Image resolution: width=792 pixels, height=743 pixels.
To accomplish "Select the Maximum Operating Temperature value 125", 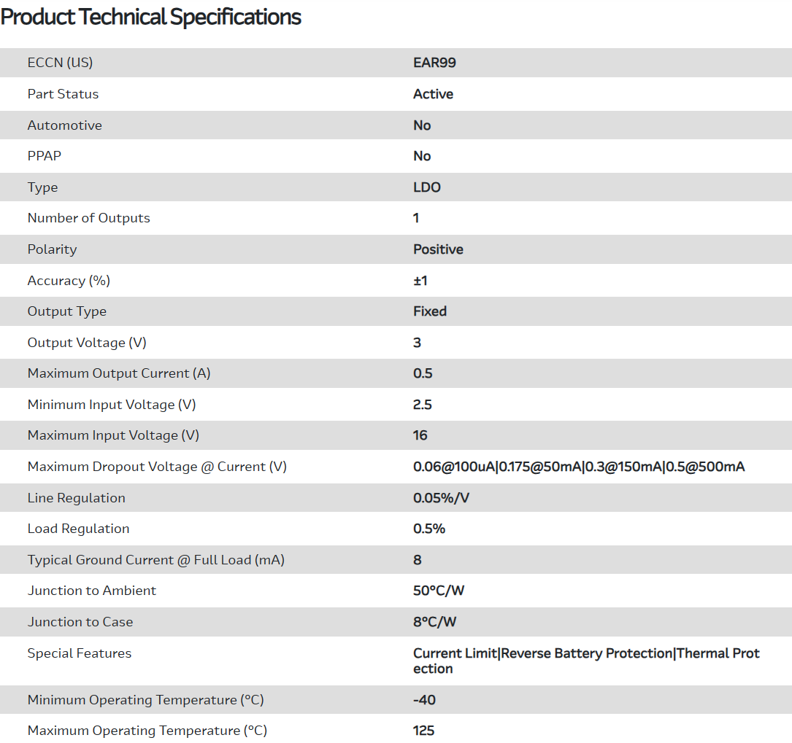I will click(x=423, y=731).
